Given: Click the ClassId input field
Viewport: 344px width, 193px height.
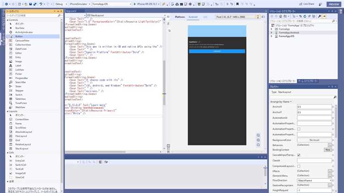Looking at the screenshot, I should coord(314,160).
